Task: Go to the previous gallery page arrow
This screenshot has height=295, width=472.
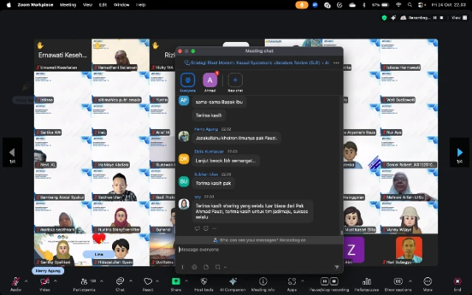Action: click(13, 153)
